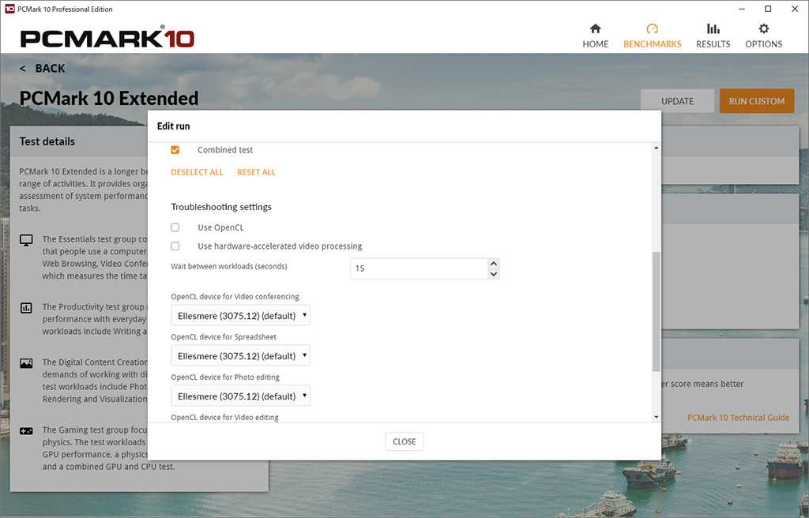
Task: Click the PCMARK10 logo
Action: point(107,38)
